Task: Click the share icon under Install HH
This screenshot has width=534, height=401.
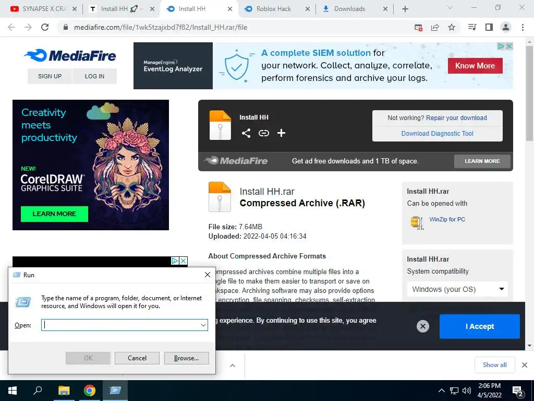Action: [246, 133]
